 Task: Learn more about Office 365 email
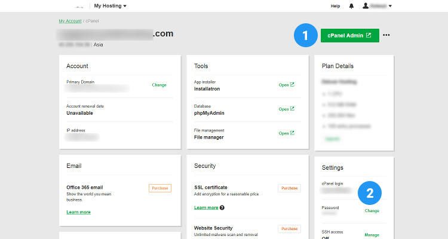[79, 212]
